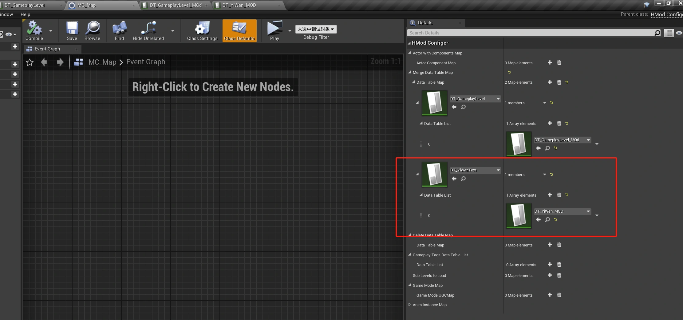Click the DT_YiWen_MOD asset thumbnail
Image resolution: width=683 pixels, height=320 pixels.
519,215
